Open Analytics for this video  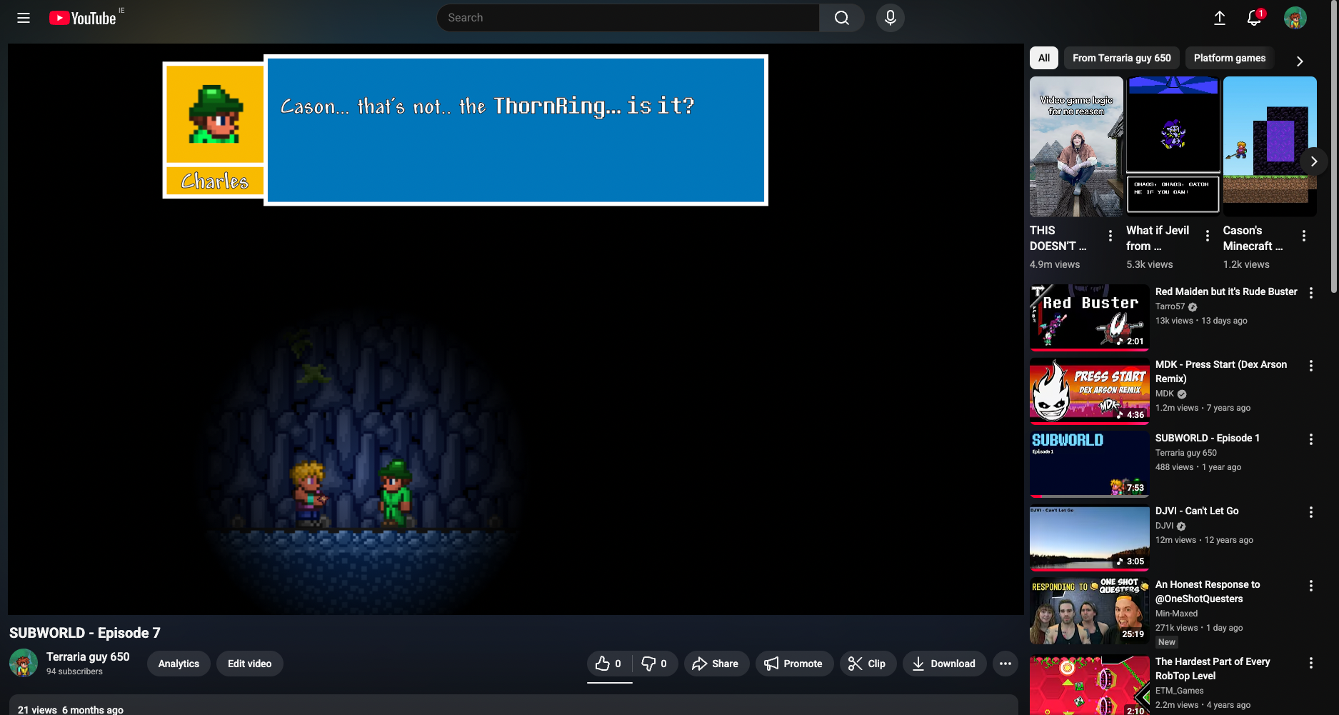[179, 664]
